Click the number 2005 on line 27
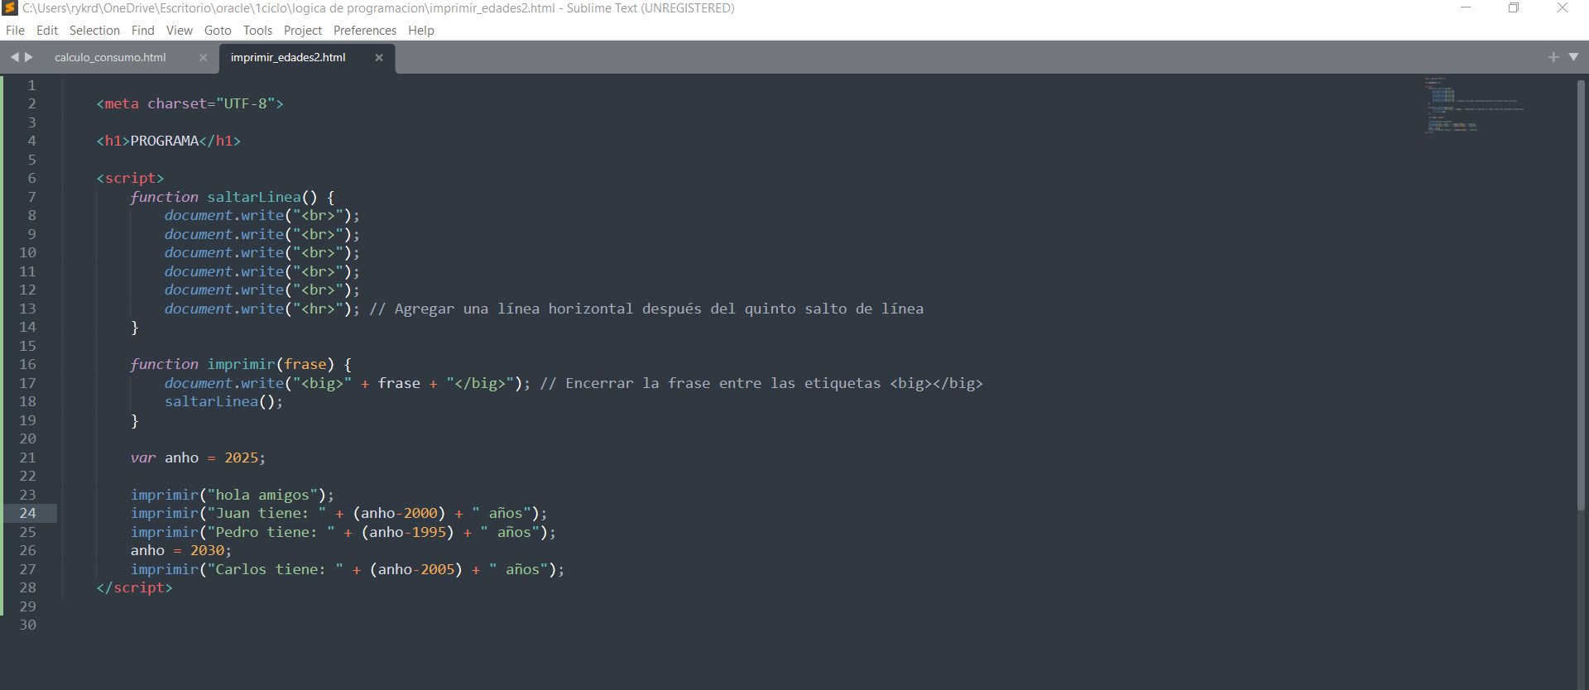1589x690 pixels. 438,569
